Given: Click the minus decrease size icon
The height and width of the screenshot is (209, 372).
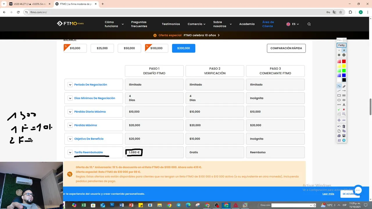Looking at the screenshot, I should [344, 120].
